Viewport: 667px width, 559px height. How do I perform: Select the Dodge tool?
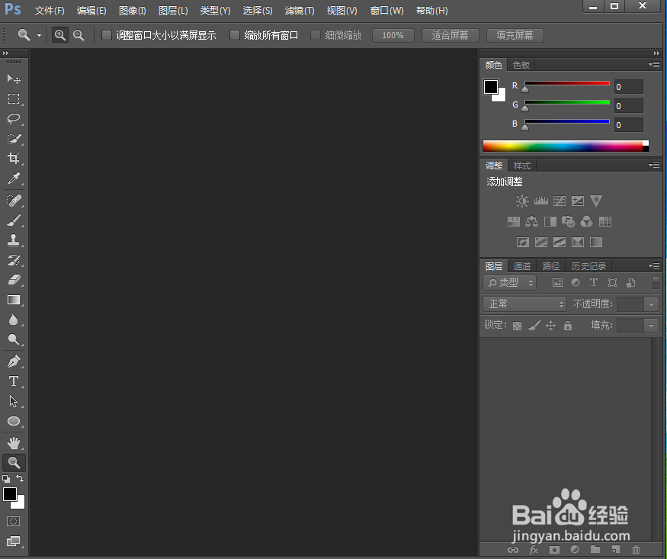point(14,339)
